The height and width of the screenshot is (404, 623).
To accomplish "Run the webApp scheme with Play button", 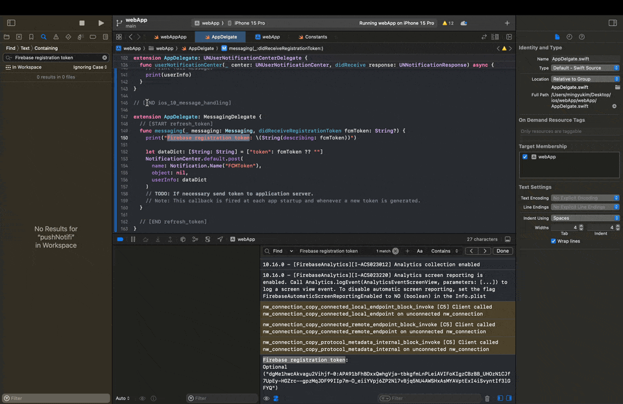I will tap(101, 23).
